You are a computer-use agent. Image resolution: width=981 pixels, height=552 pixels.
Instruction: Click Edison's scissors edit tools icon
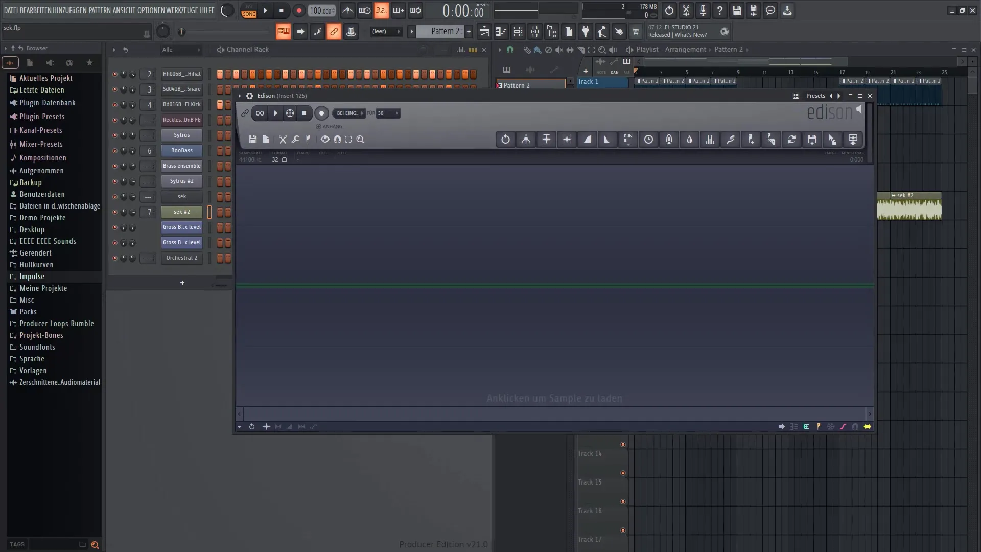pyautogui.click(x=283, y=139)
